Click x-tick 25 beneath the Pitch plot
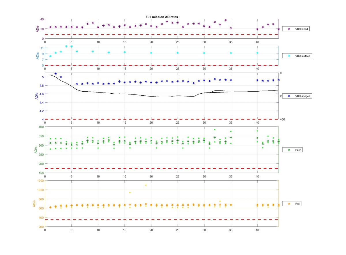 pyautogui.click(x=178, y=177)
